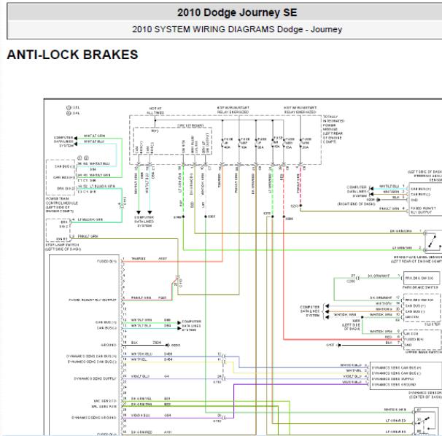Viewport: 442px width, 436px height.
Task: Click the brake fluid level sensor switch symbol
Action: 433,241
